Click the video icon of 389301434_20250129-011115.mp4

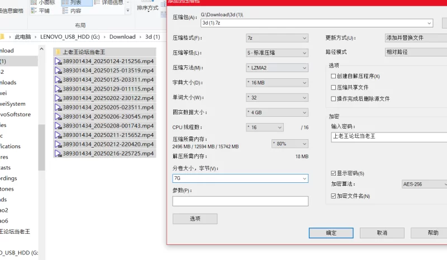tap(58, 89)
